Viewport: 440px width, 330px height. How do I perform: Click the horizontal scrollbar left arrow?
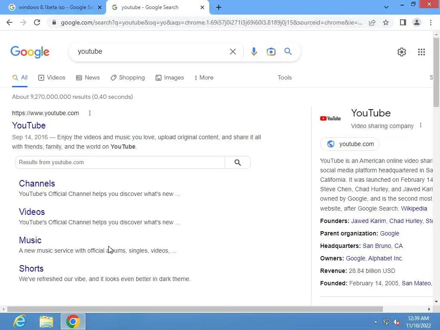coord(3,309)
